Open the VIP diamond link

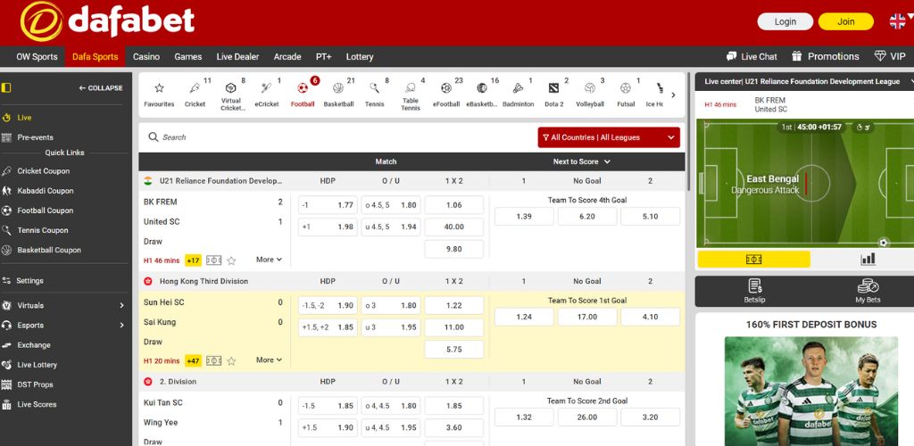[x=890, y=56]
